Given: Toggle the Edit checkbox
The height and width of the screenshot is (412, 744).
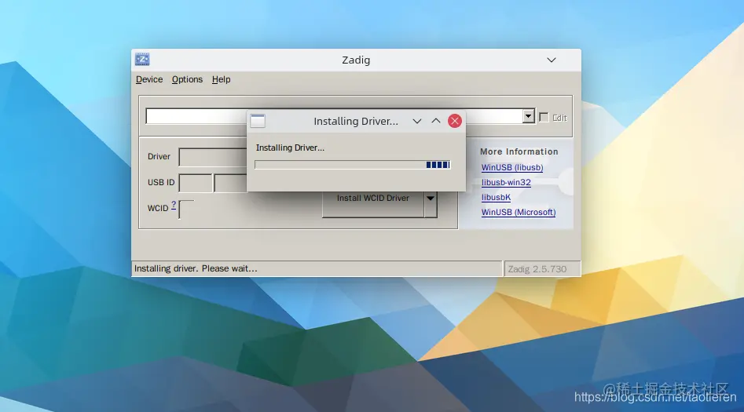Looking at the screenshot, I should [544, 117].
